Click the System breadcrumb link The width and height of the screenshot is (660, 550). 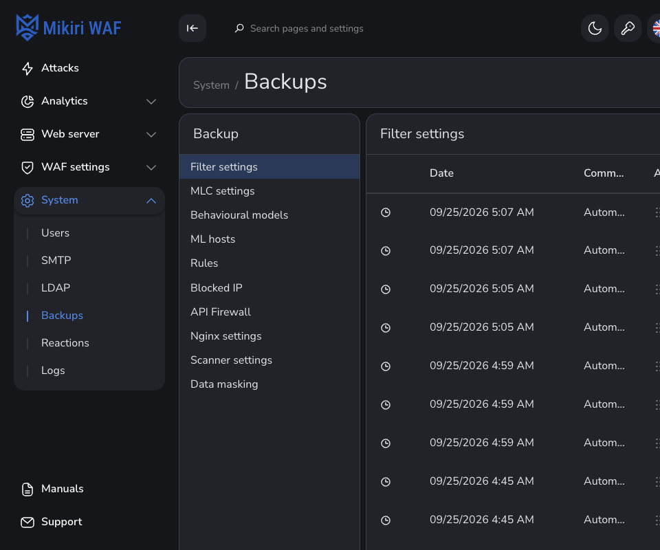[211, 85]
